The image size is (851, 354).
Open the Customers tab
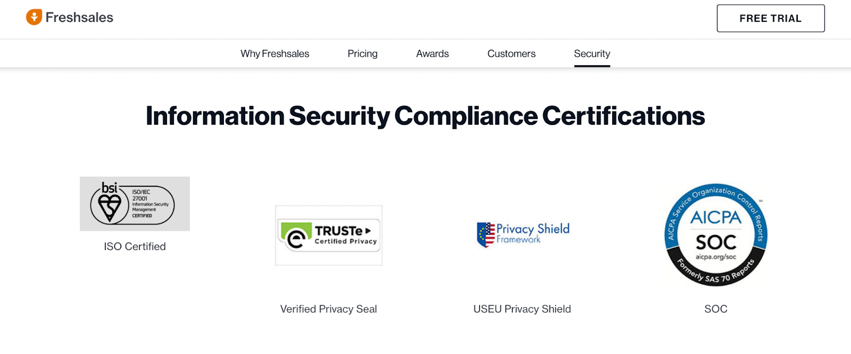tap(511, 54)
